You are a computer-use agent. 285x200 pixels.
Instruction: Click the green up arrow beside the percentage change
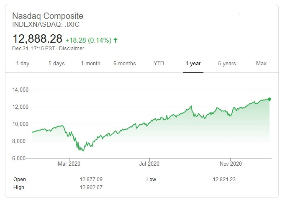116,40
